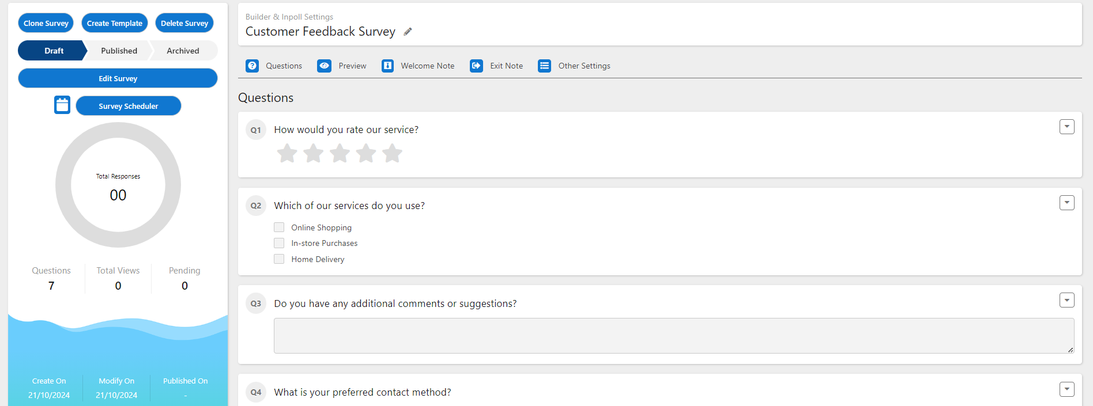Click the Questions tab question-mark icon

coord(252,66)
